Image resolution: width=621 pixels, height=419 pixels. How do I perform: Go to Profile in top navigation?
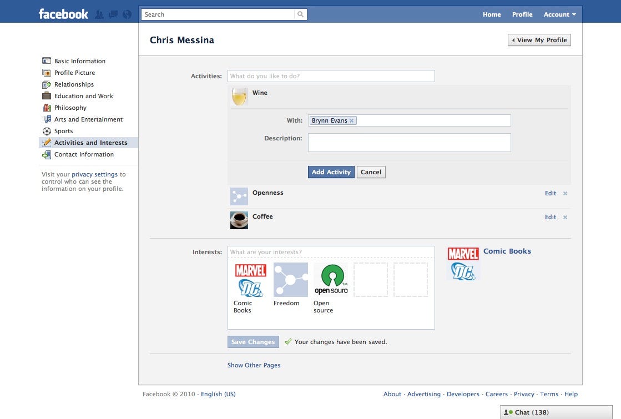tap(522, 14)
